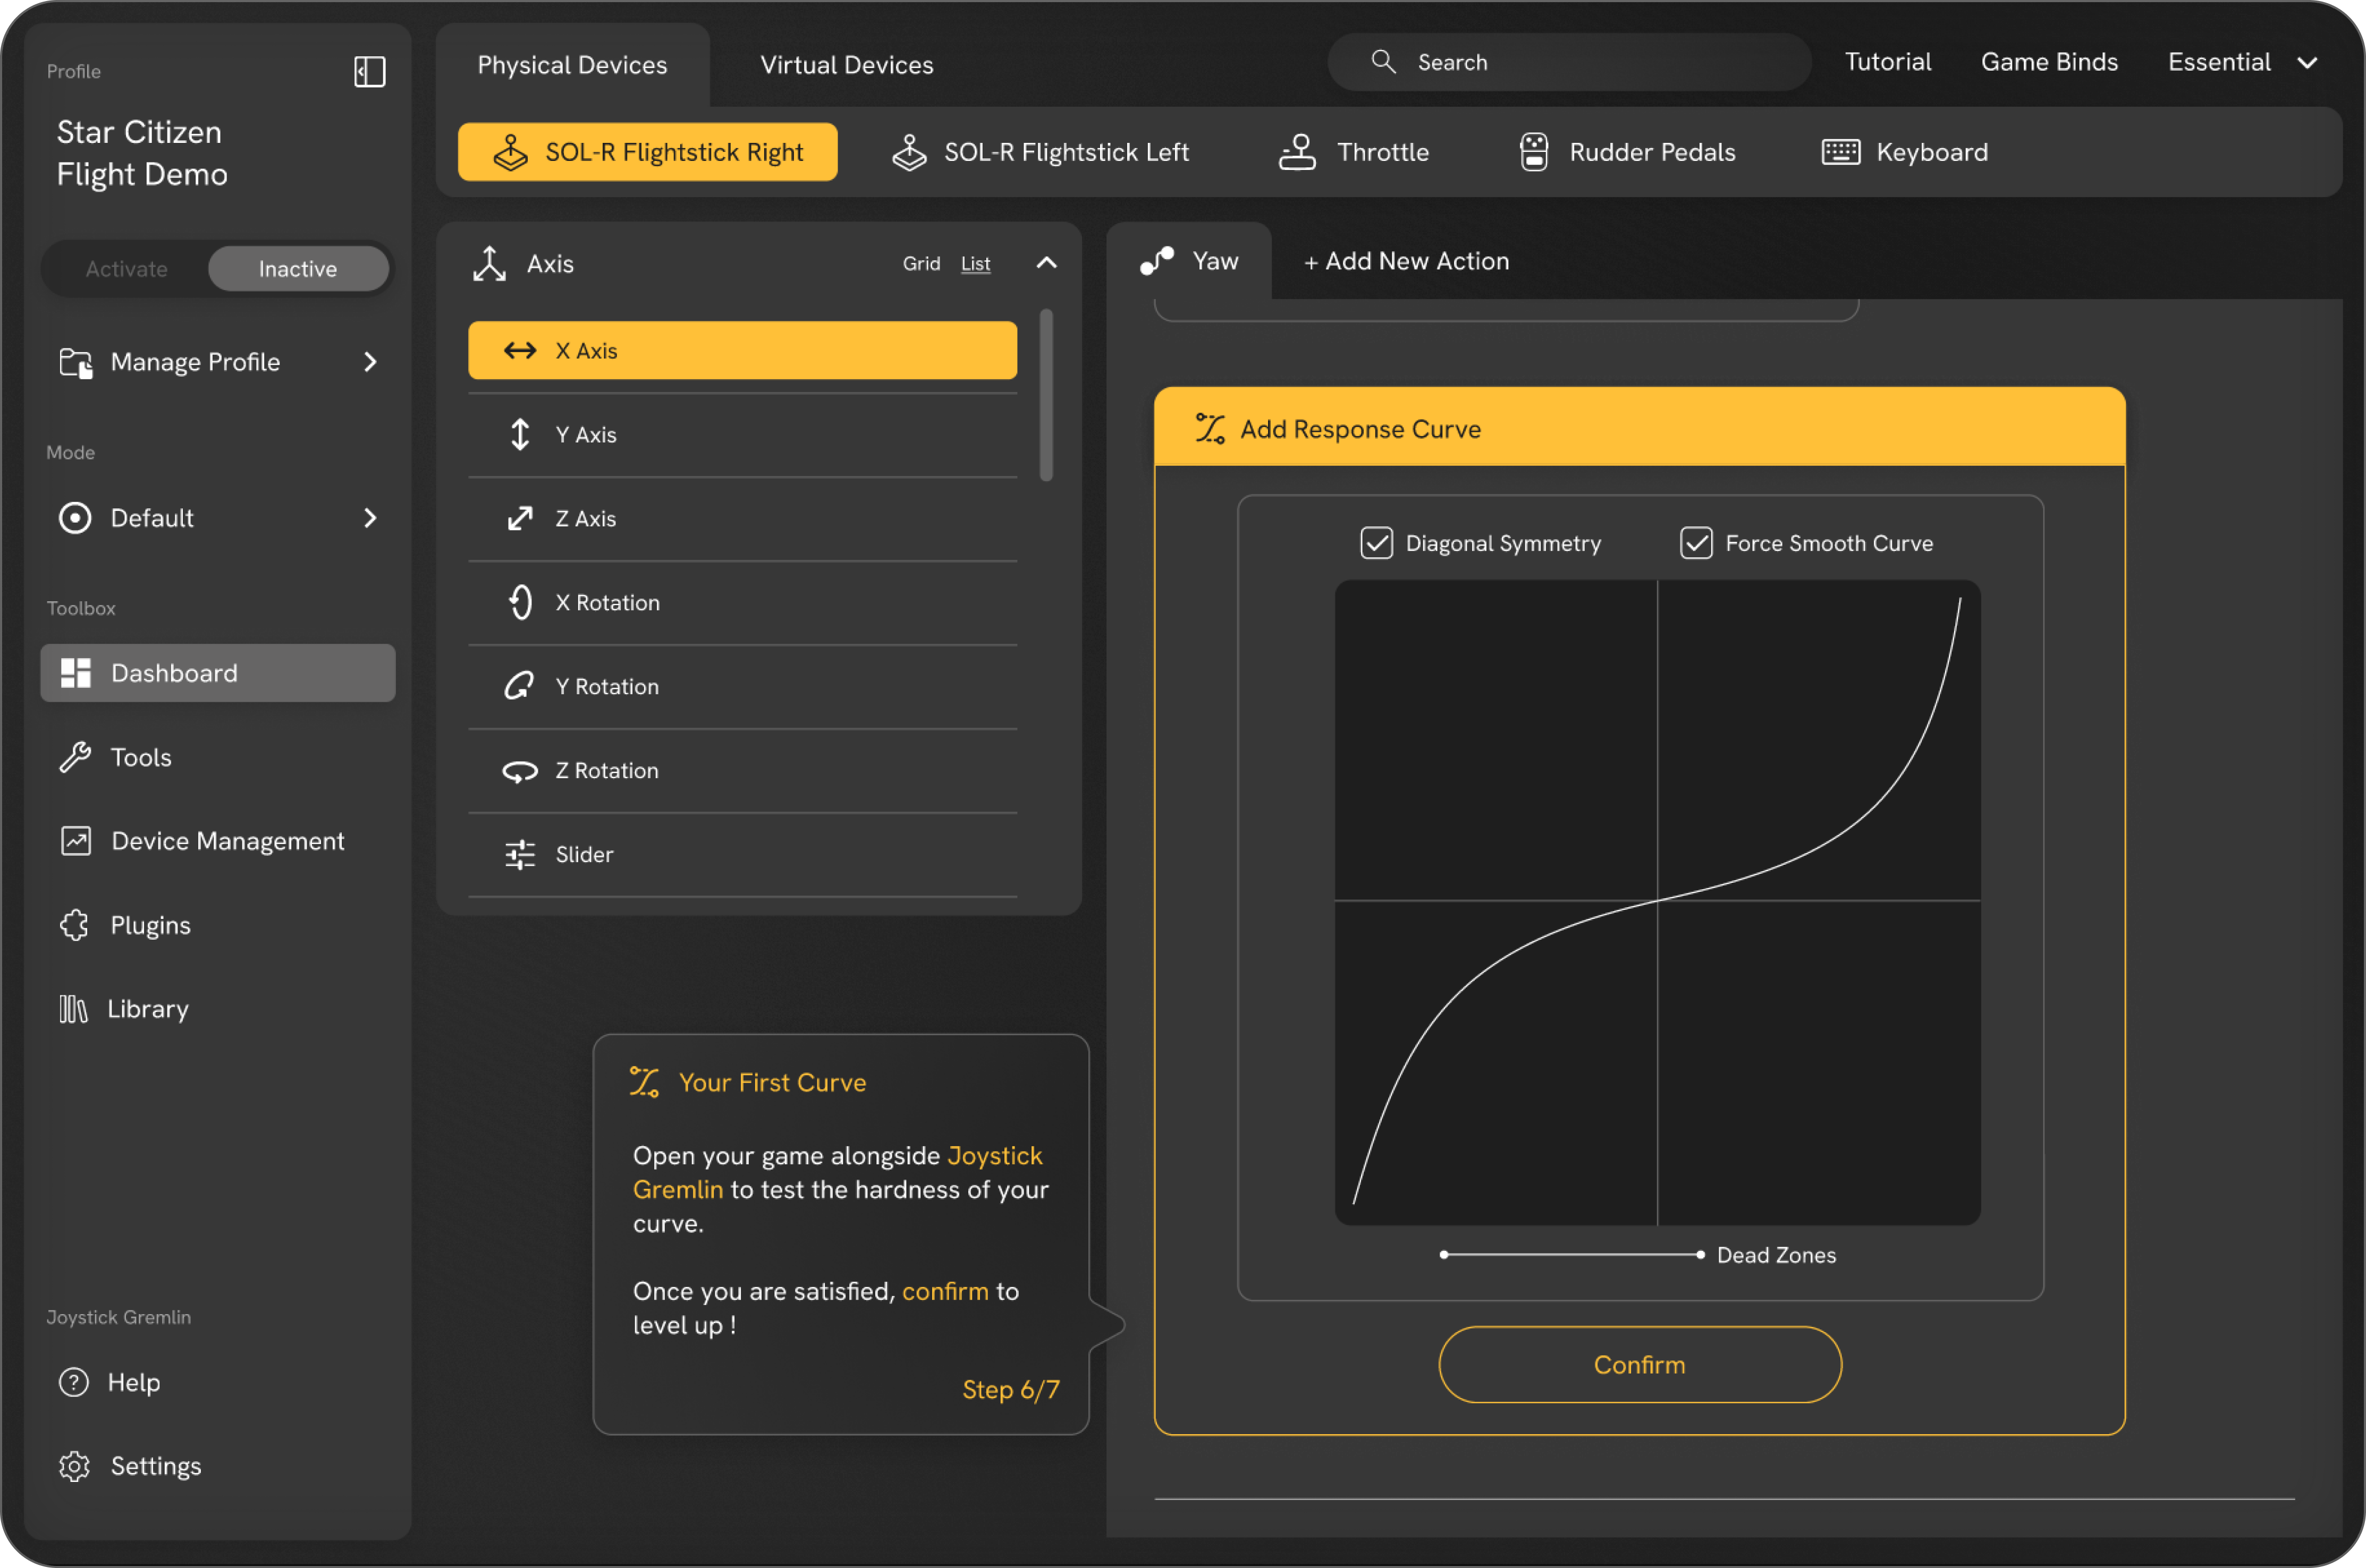Click the Keyboard device icon
The image size is (2366, 1568).
pyautogui.click(x=1841, y=152)
